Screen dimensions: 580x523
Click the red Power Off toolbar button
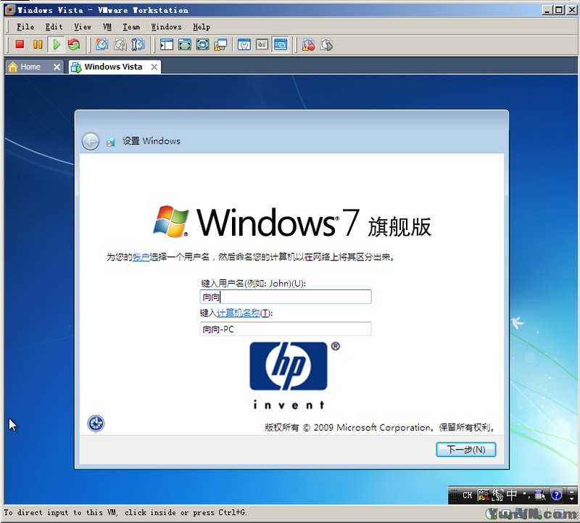click(x=20, y=45)
